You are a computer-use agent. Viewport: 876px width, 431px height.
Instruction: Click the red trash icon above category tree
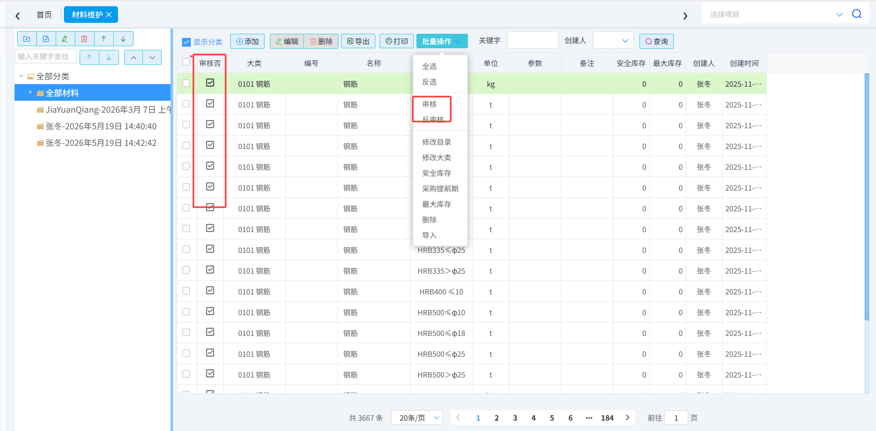coord(84,39)
